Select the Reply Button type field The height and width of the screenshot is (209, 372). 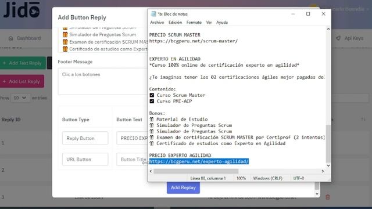[85, 138]
